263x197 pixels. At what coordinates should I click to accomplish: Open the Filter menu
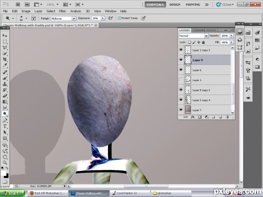pyautogui.click(x=62, y=11)
